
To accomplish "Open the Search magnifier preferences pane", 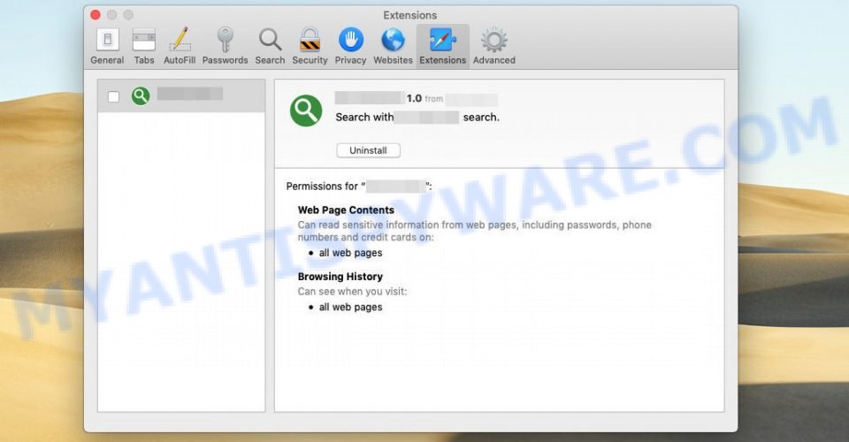I will [270, 46].
